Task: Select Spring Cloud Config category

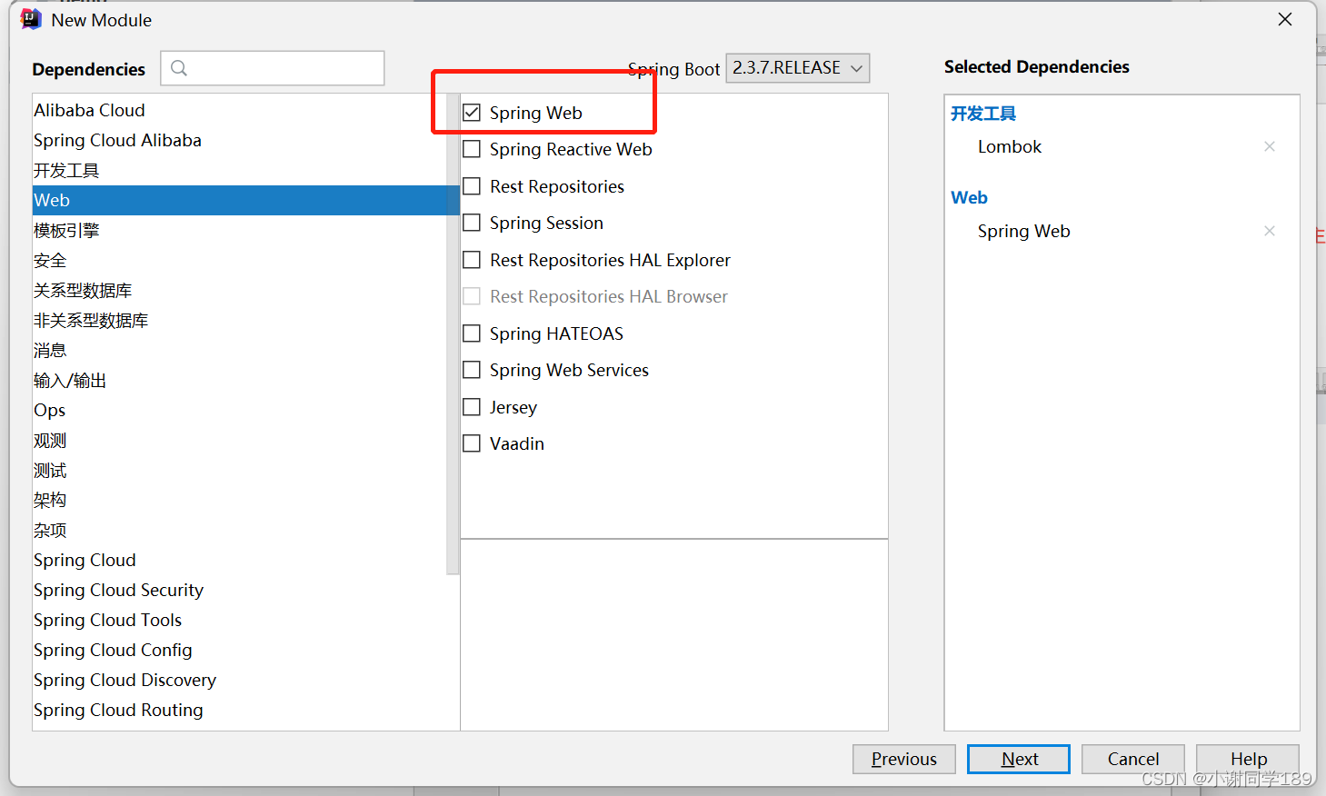Action: click(240, 650)
